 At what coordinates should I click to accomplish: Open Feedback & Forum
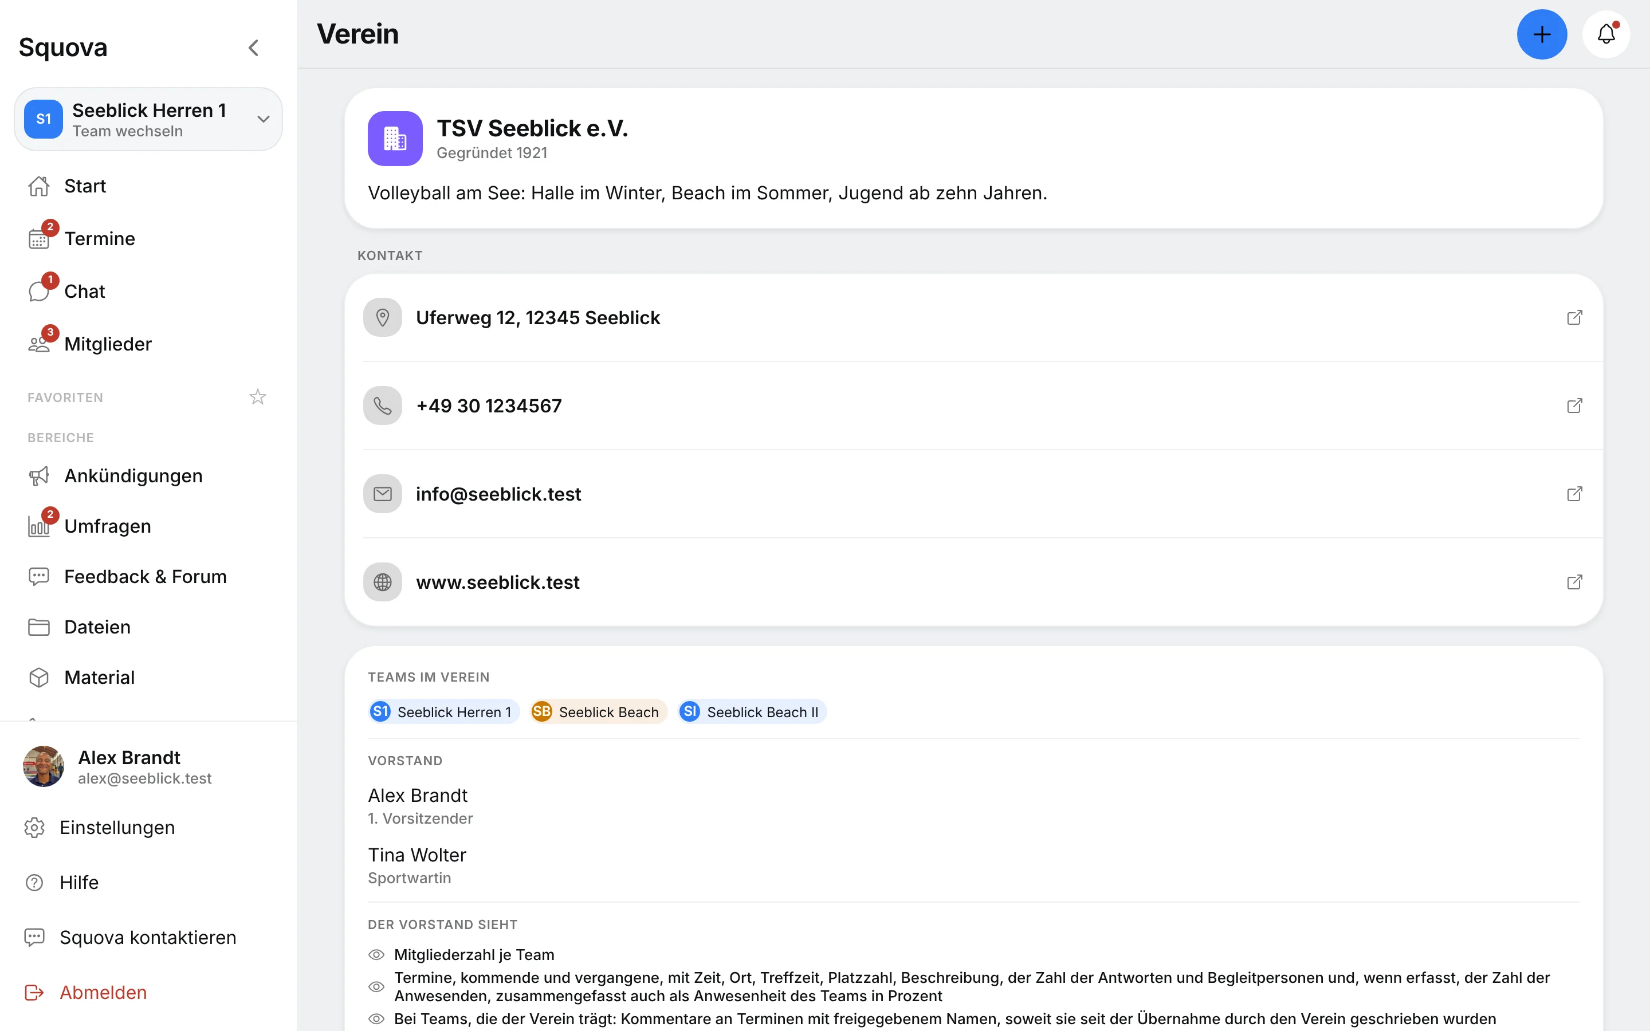[148, 577]
